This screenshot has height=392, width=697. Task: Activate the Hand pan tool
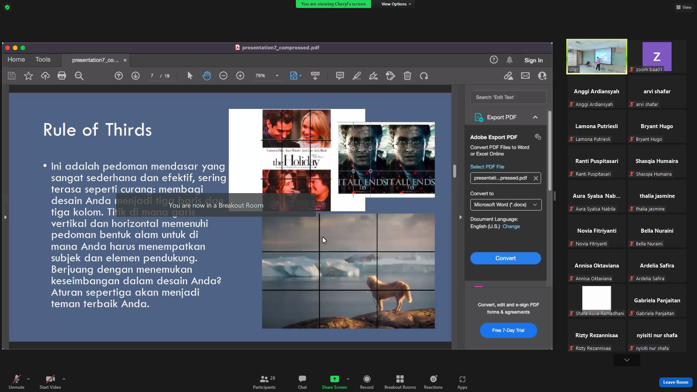coord(207,75)
